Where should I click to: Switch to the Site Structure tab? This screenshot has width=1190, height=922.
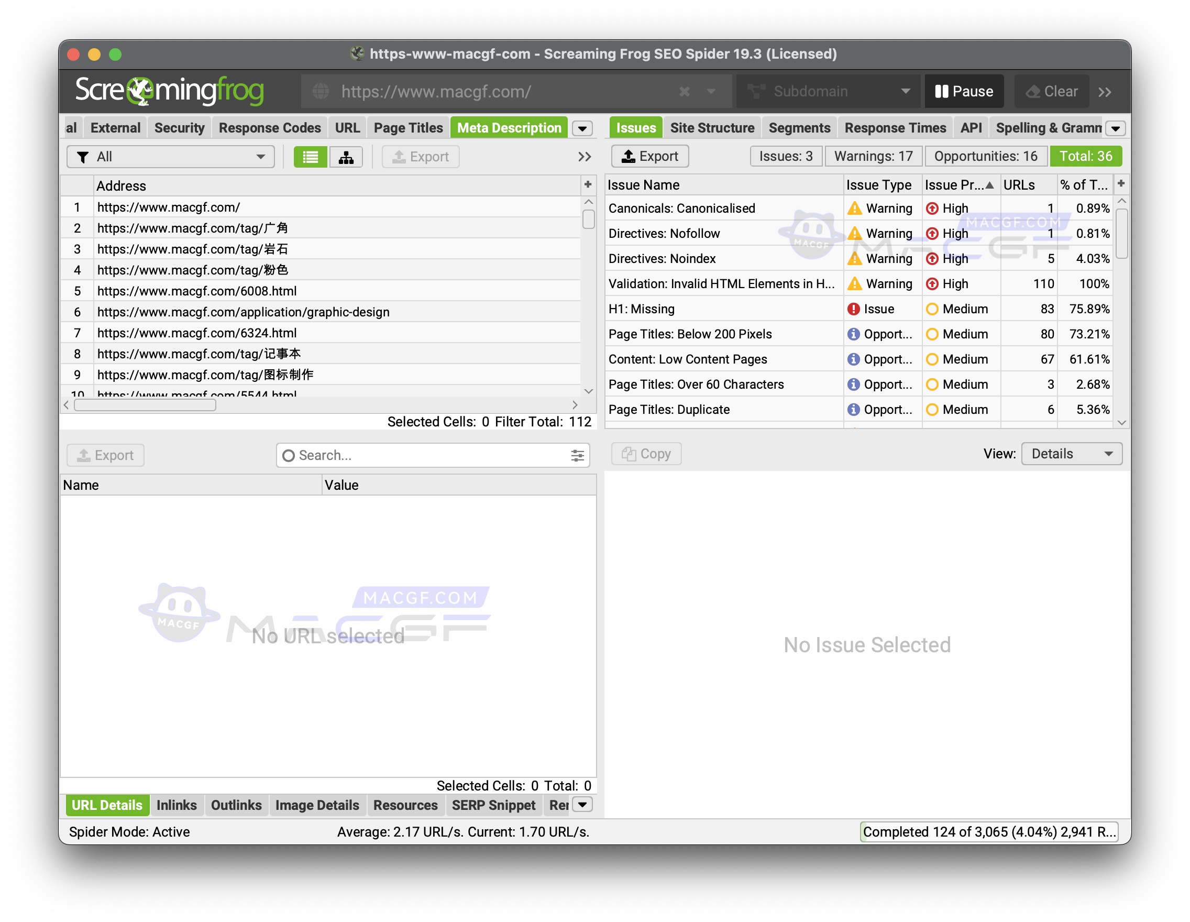712,128
